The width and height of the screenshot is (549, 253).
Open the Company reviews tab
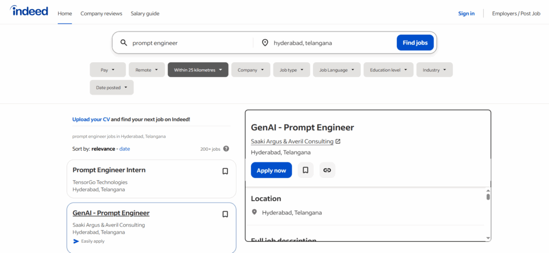[101, 13]
